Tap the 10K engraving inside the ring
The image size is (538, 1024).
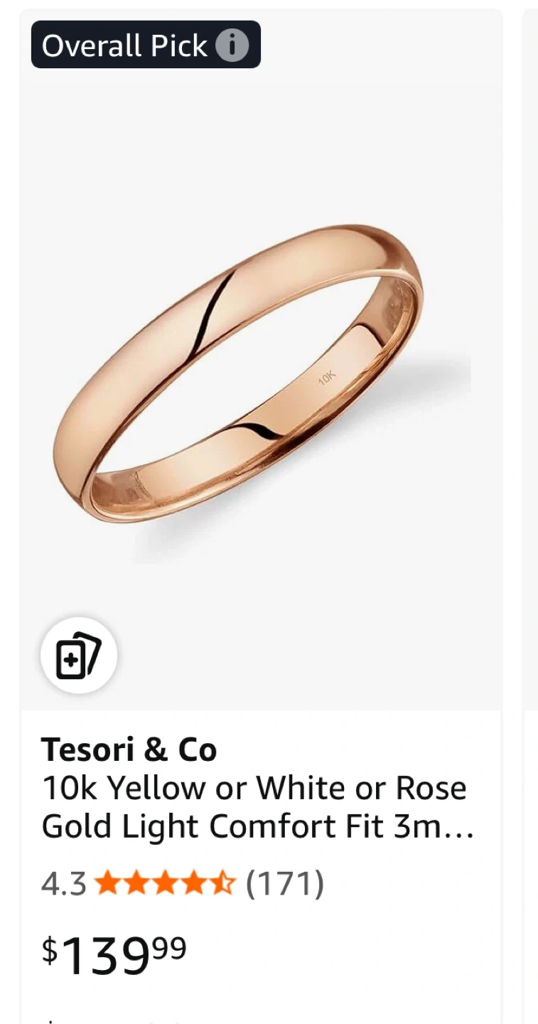pos(326,377)
